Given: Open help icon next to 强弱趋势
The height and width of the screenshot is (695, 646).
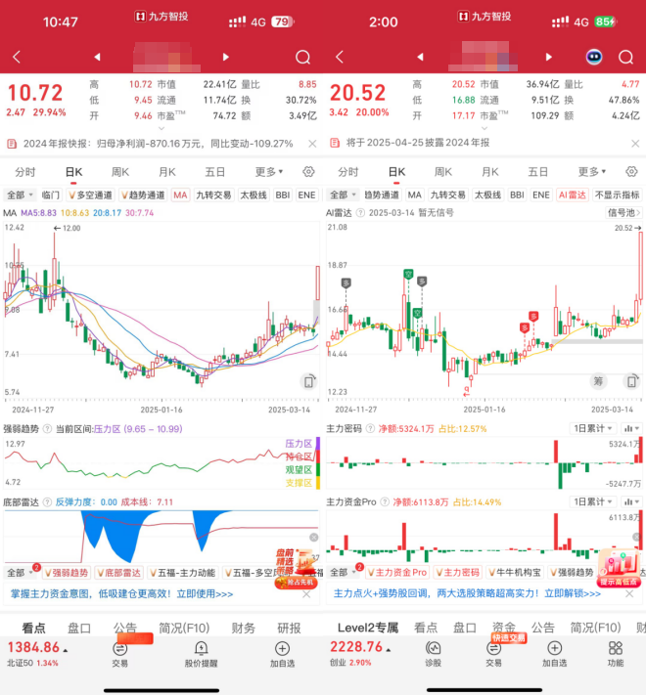Looking at the screenshot, I should (x=47, y=428).
